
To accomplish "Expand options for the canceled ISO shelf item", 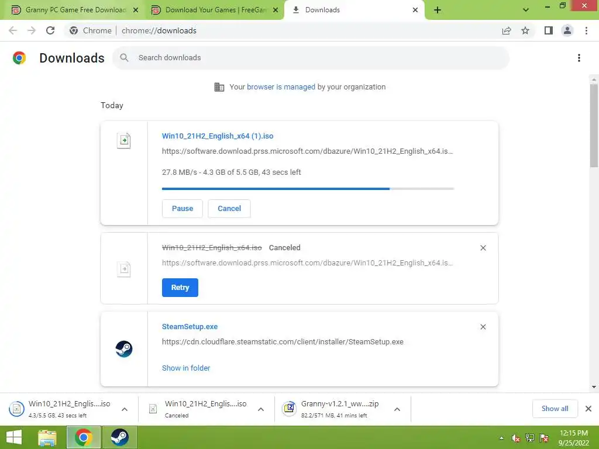I will click(261, 409).
